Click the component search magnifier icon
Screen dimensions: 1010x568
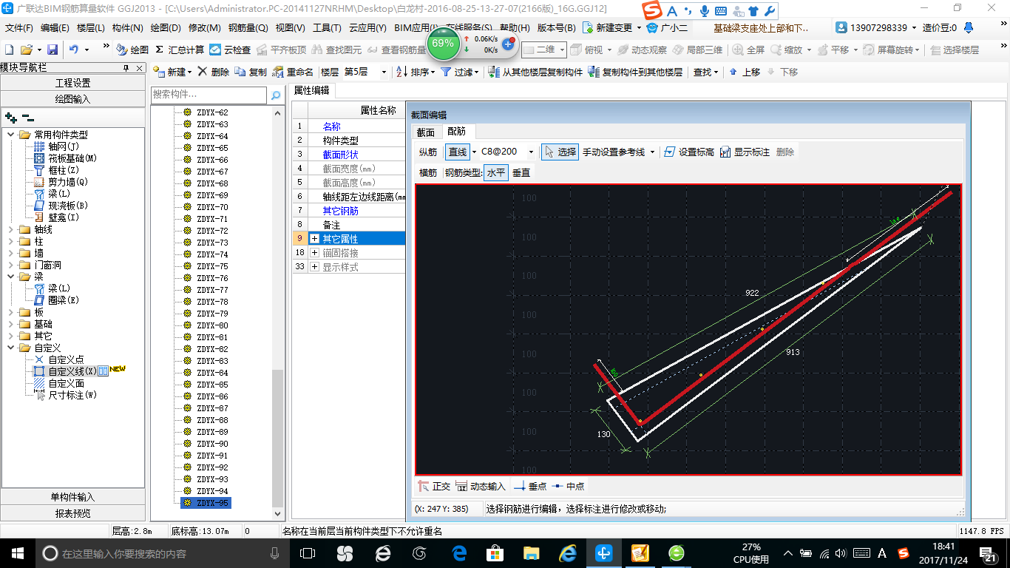pos(275,95)
